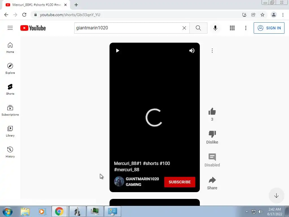The width and height of the screenshot is (289, 217).
Task: Select the Mercuri_88 YouTube tab
Action: pos(36,5)
